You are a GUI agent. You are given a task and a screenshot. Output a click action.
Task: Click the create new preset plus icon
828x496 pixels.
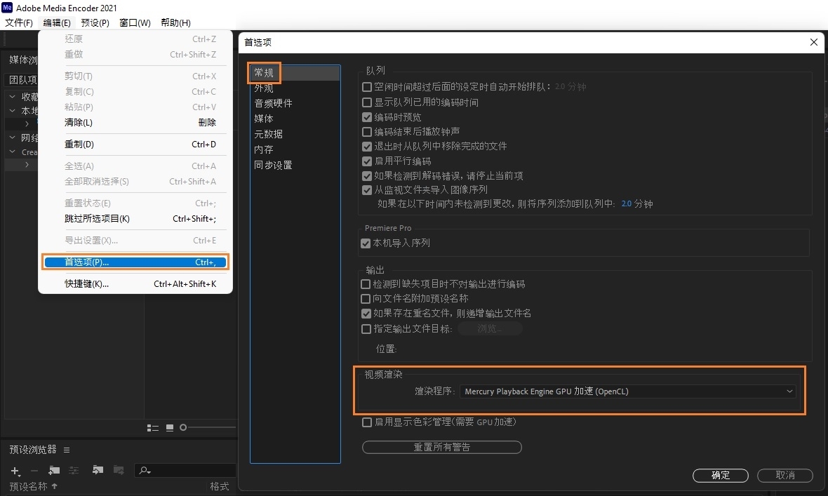(x=15, y=471)
